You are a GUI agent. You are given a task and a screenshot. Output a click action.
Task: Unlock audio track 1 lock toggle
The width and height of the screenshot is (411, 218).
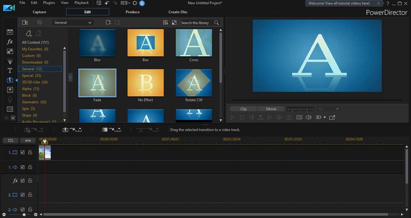[x=30, y=167]
